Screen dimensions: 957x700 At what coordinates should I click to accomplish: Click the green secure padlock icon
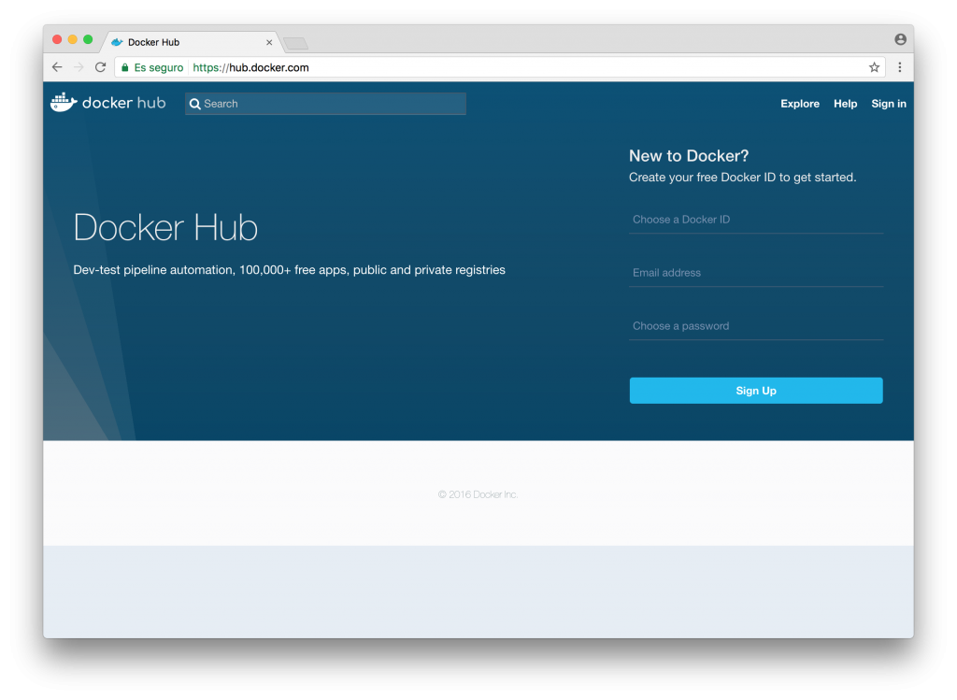[x=125, y=67]
